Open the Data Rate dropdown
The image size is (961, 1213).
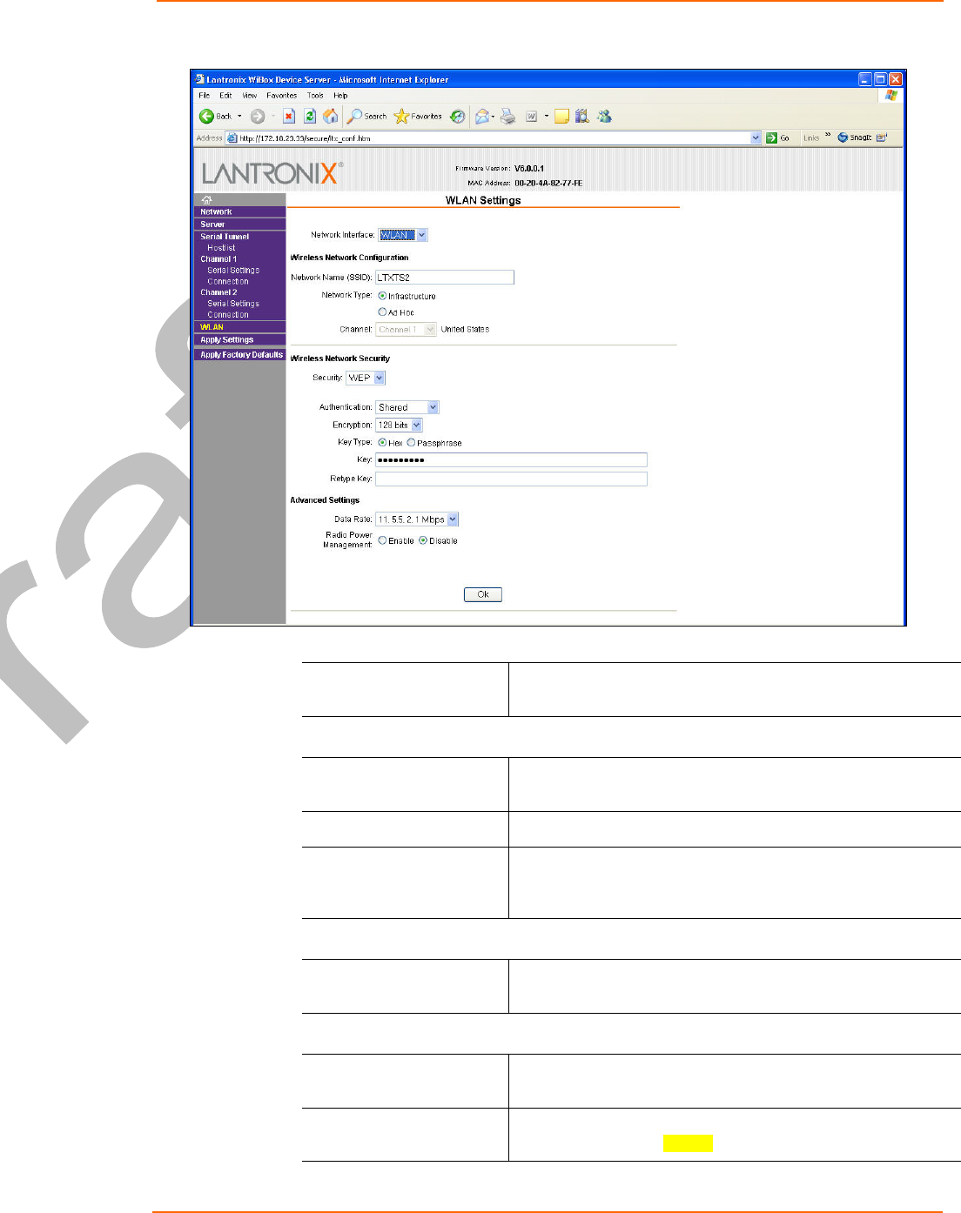417,519
